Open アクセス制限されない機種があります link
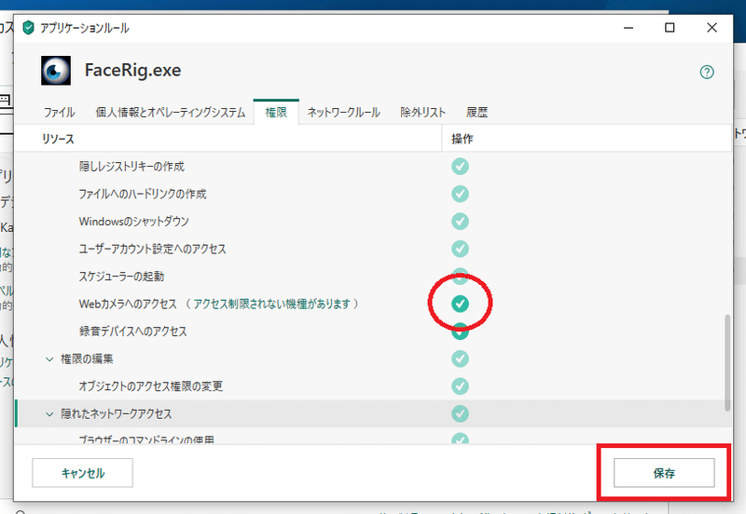Screen dimensions: 746x514 pos(272,304)
